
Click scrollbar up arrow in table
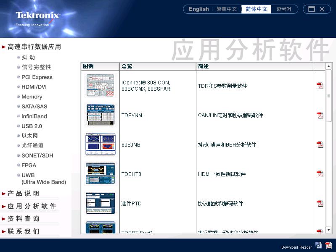click(328, 66)
